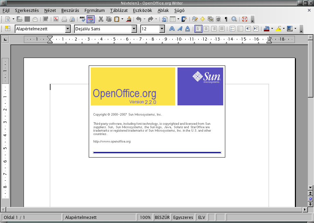Click the Paste clipboard icon

pos(117,19)
